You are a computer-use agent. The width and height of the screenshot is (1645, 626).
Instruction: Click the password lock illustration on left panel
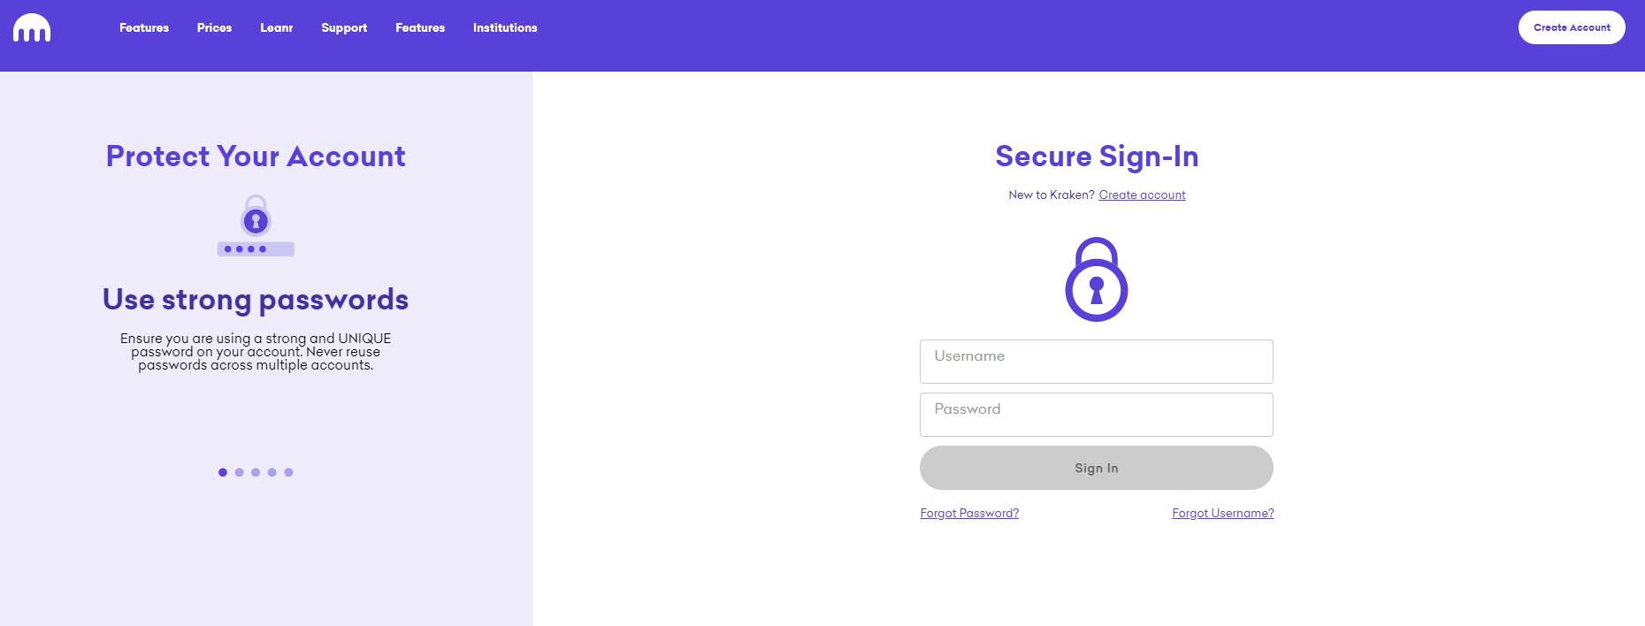(x=256, y=226)
